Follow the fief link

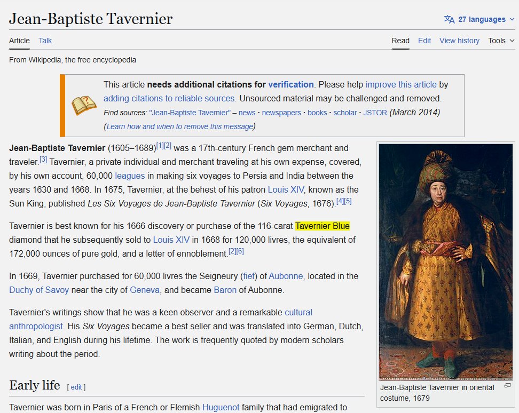[249, 276]
